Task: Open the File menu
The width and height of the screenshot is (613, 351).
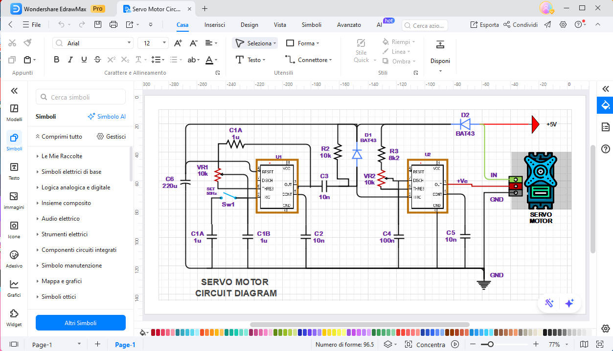Action: (x=32, y=24)
